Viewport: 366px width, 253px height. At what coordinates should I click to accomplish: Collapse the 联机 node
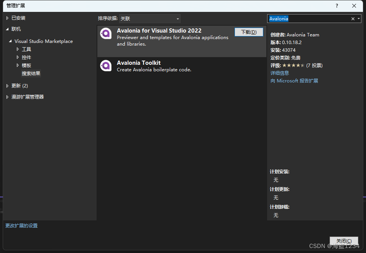tap(7, 29)
